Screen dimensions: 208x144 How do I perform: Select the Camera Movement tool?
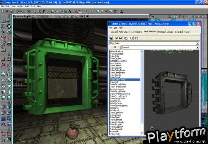point(3,21)
